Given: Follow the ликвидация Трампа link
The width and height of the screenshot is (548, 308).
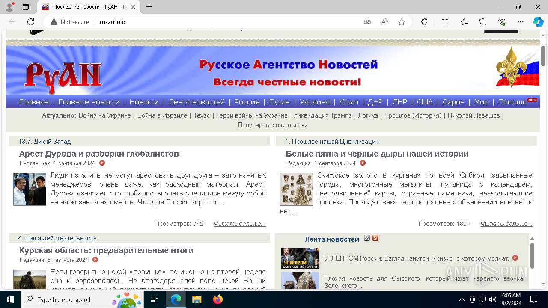Looking at the screenshot, I should pos(323,115).
